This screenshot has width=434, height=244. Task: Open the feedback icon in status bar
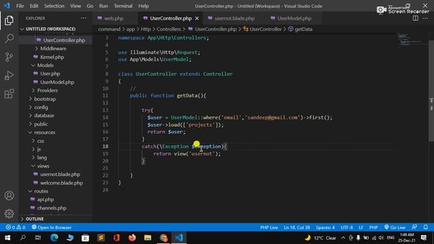[414, 227]
